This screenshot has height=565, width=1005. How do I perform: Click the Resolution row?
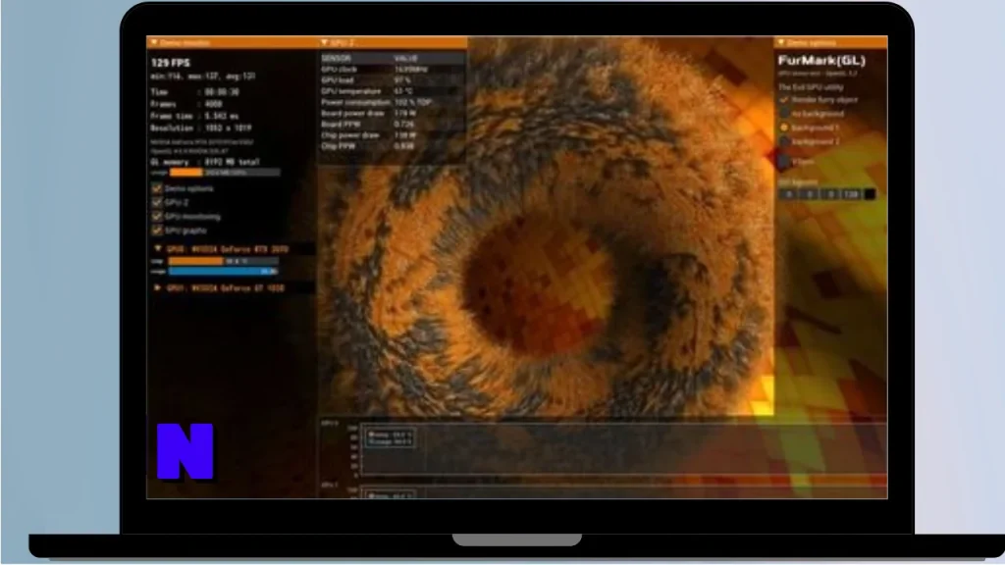200,128
